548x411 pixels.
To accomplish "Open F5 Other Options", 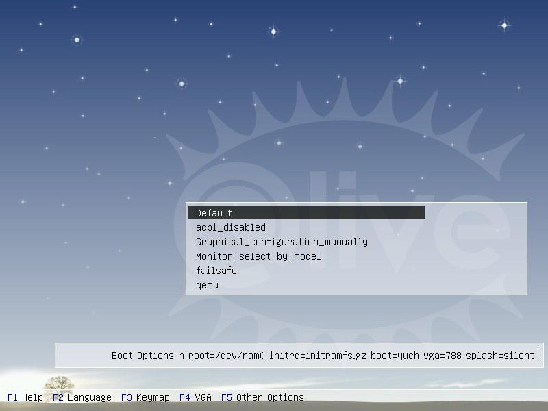I will click(x=262, y=397).
